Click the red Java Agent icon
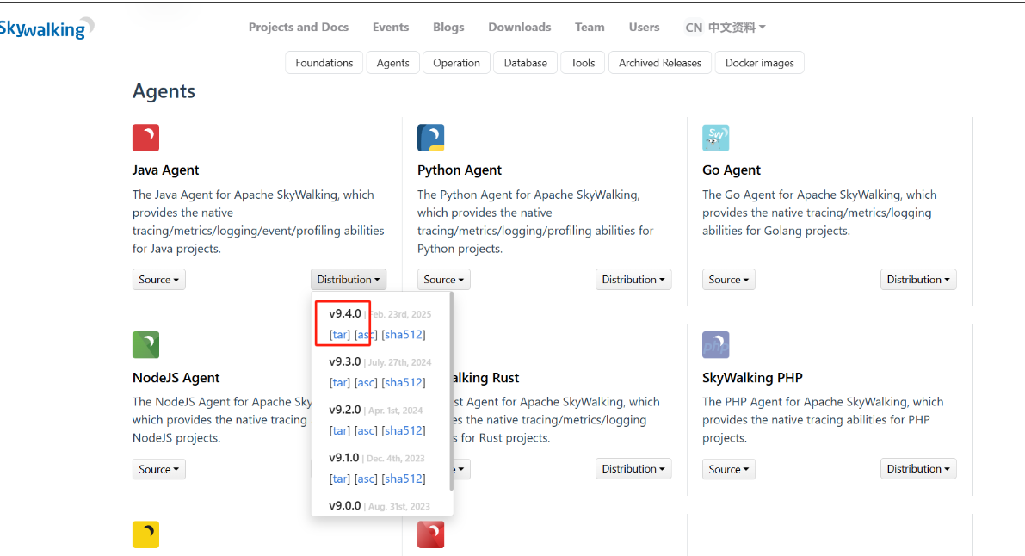The image size is (1025, 556). (145, 138)
